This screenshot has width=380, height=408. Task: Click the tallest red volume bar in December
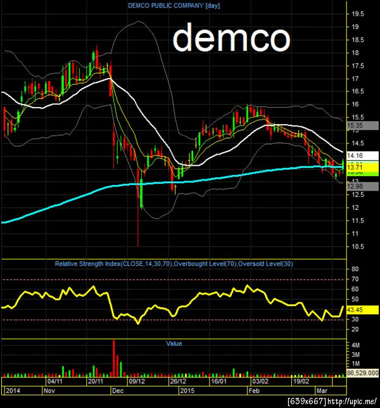click(x=113, y=359)
